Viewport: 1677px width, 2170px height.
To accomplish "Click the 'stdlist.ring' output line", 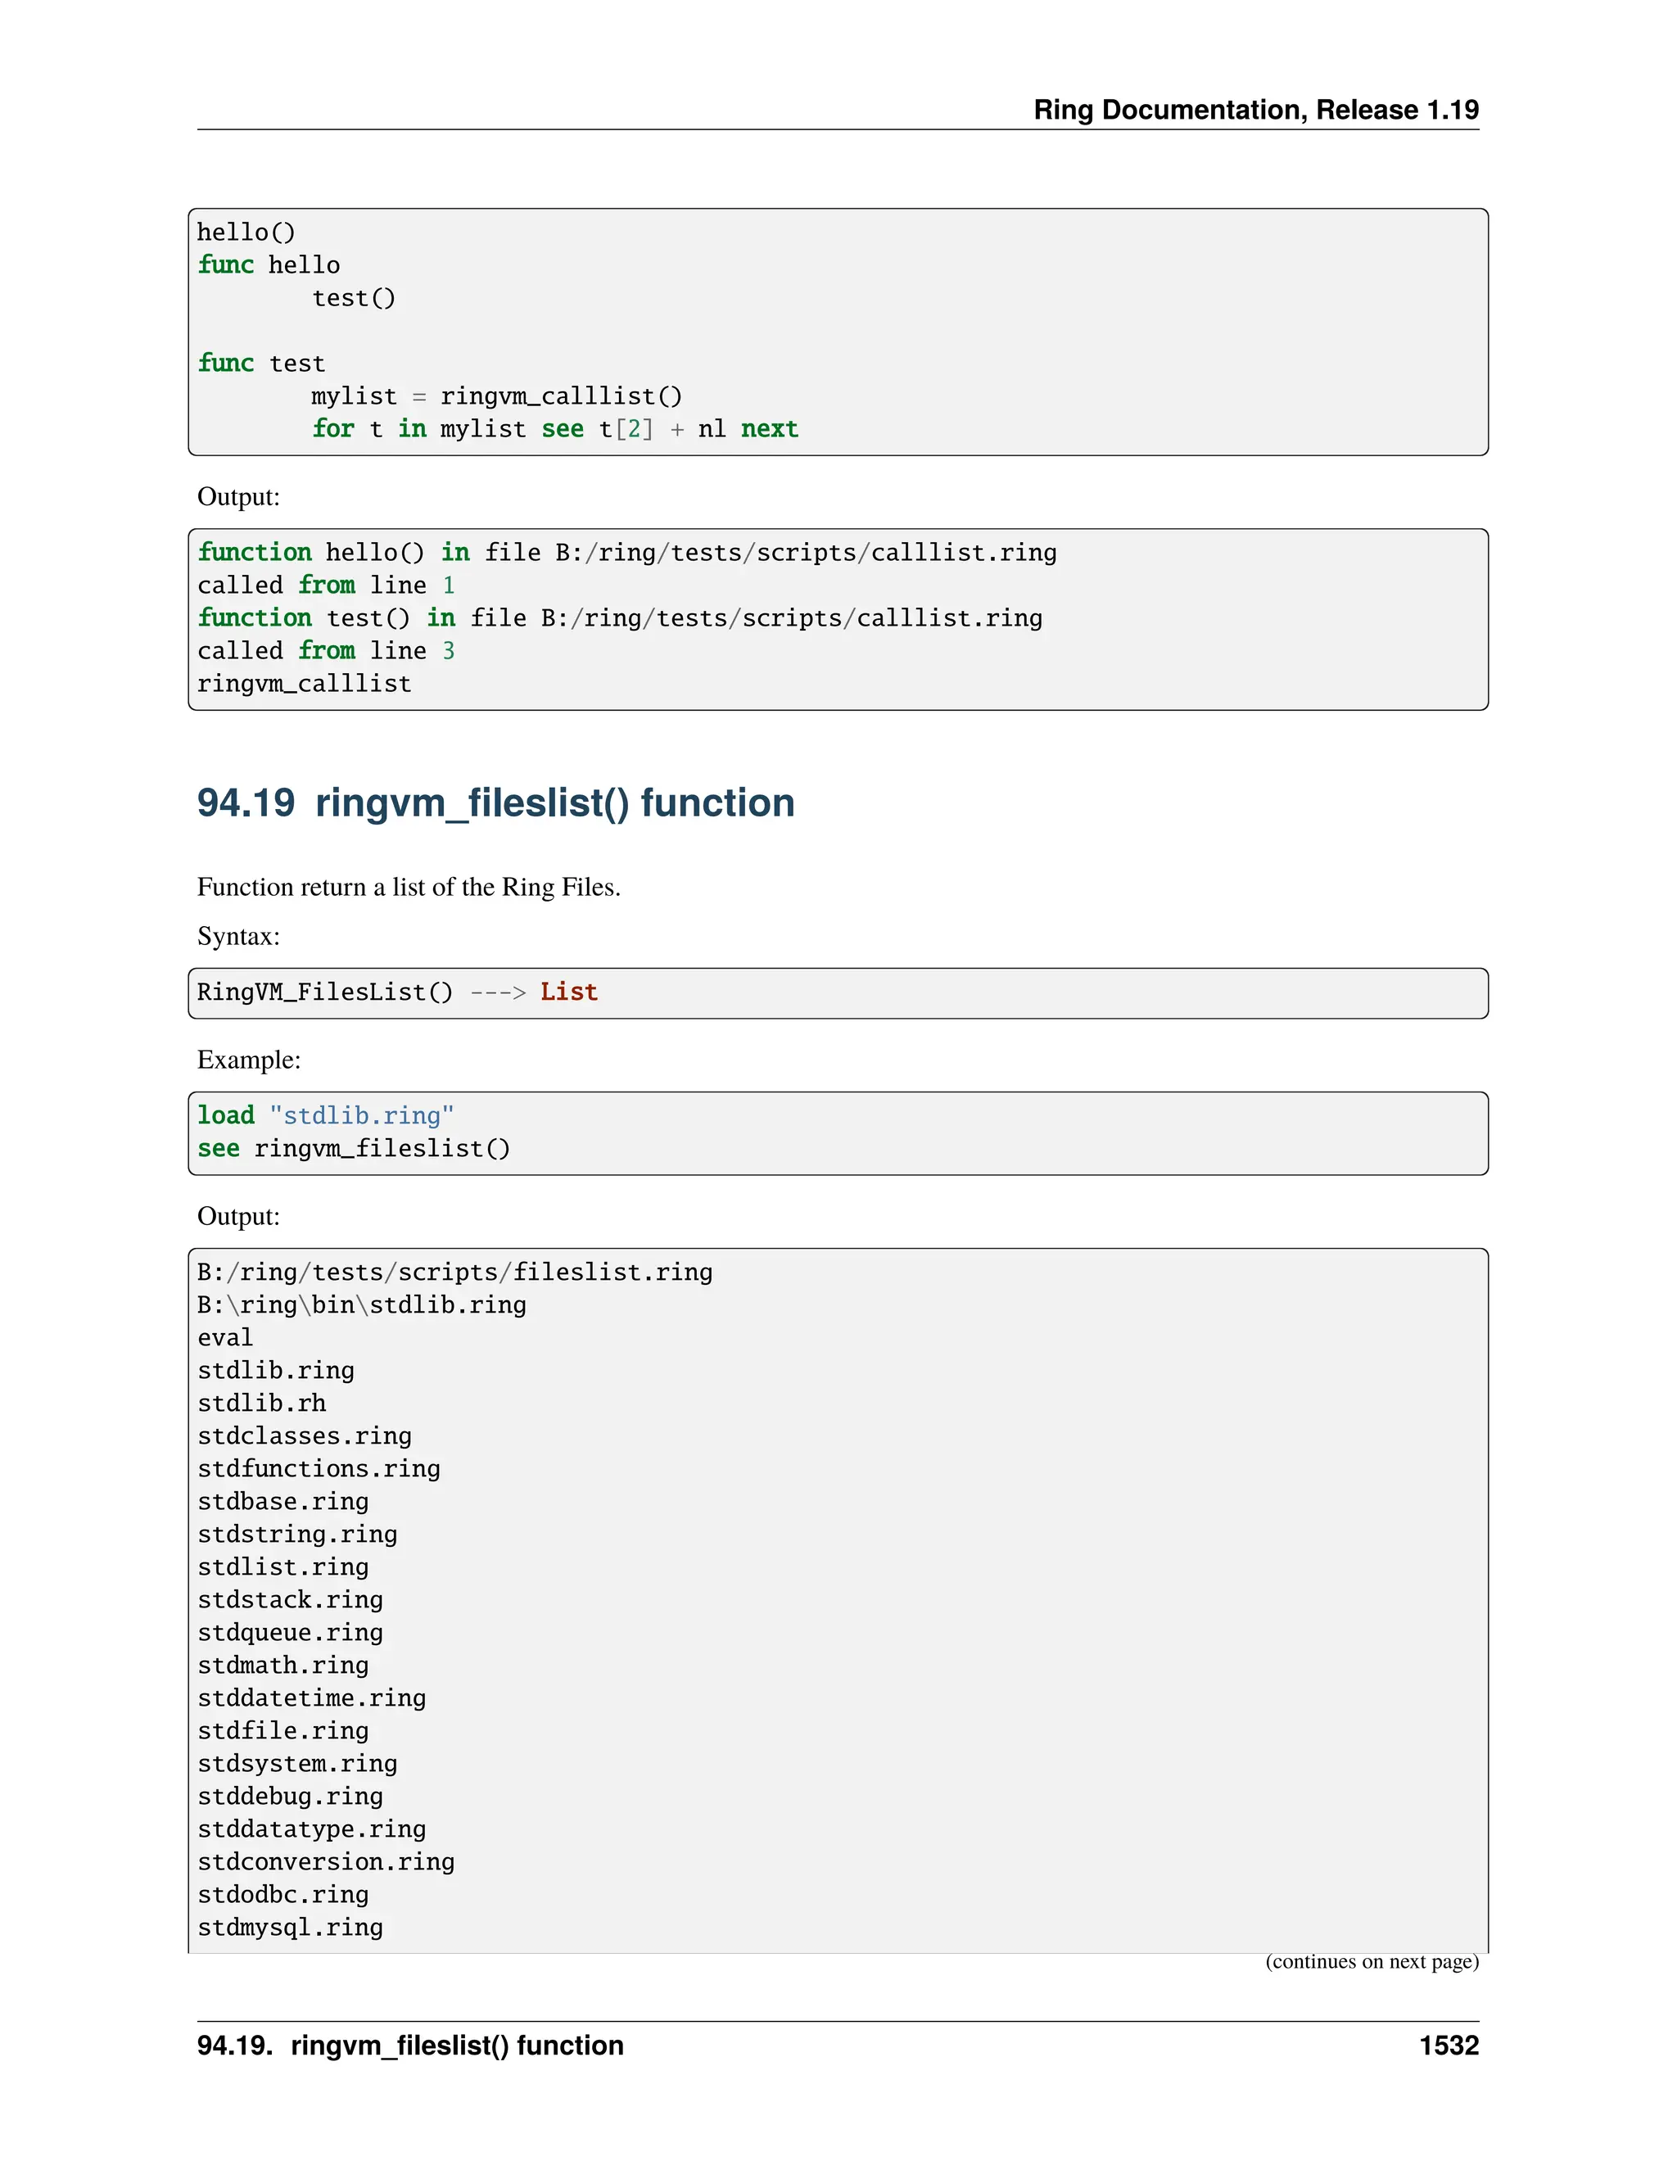I will pyautogui.click(x=283, y=1566).
